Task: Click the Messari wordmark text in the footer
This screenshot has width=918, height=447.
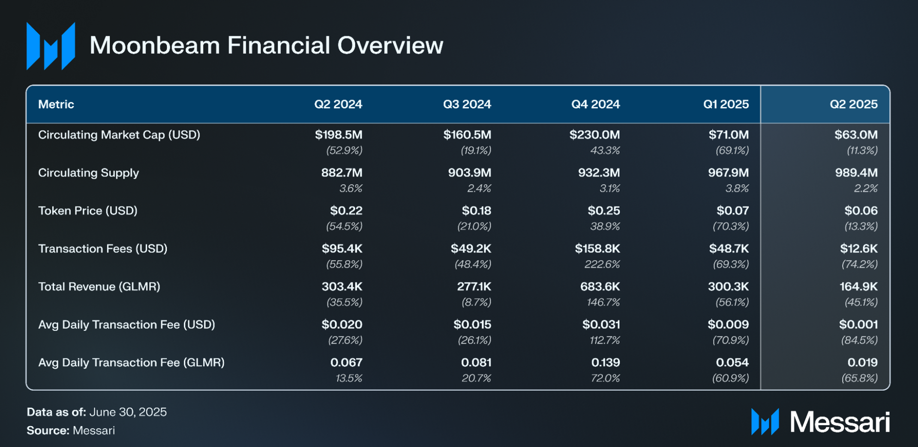Action: [840, 422]
